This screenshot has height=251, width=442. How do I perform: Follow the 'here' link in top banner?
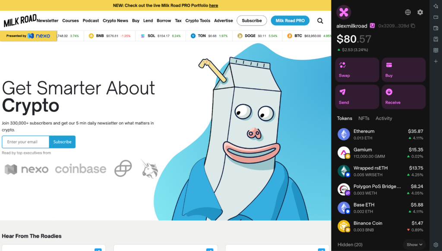214,6
